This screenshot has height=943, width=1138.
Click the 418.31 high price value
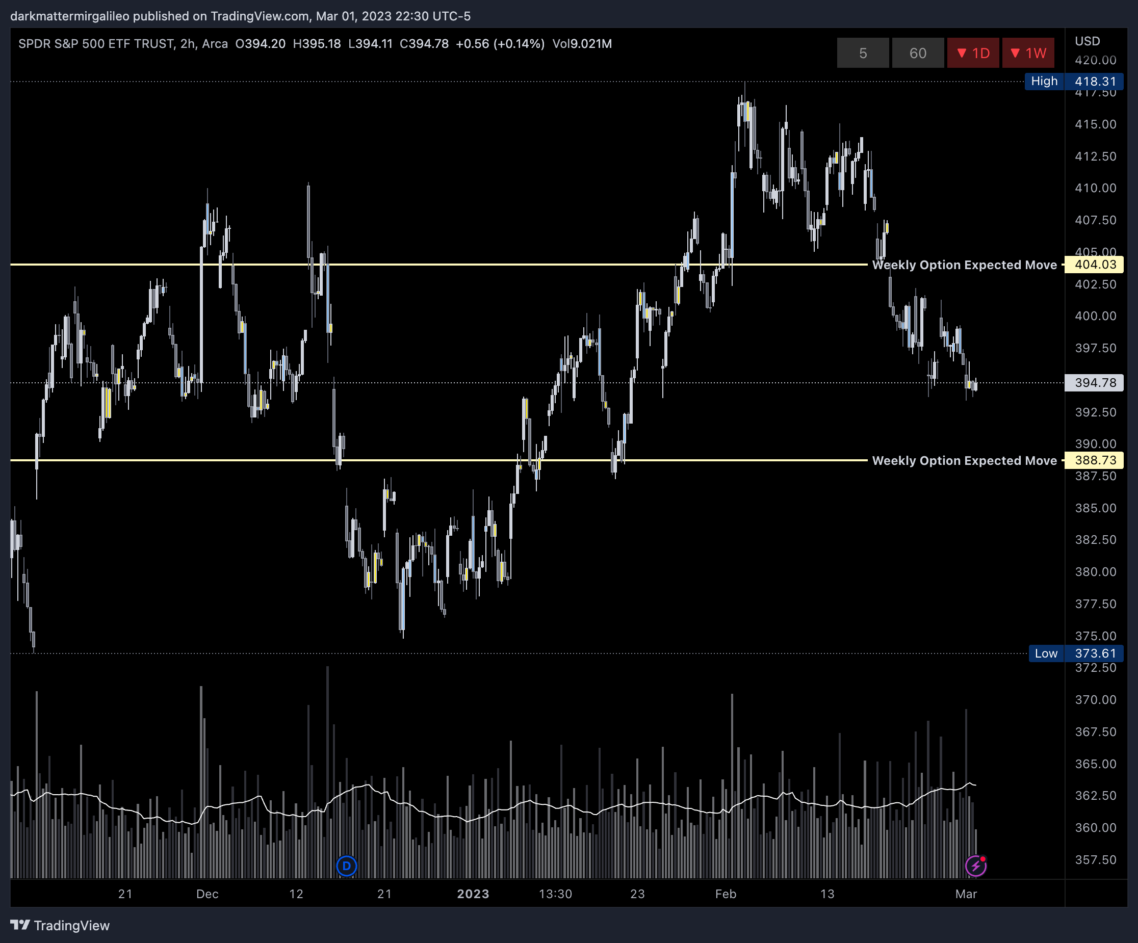[x=1095, y=81]
